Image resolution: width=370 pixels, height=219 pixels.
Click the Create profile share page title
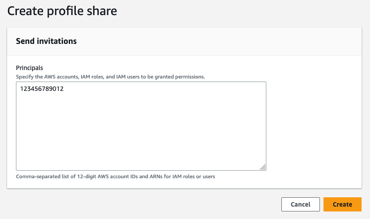[x=62, y=11]
